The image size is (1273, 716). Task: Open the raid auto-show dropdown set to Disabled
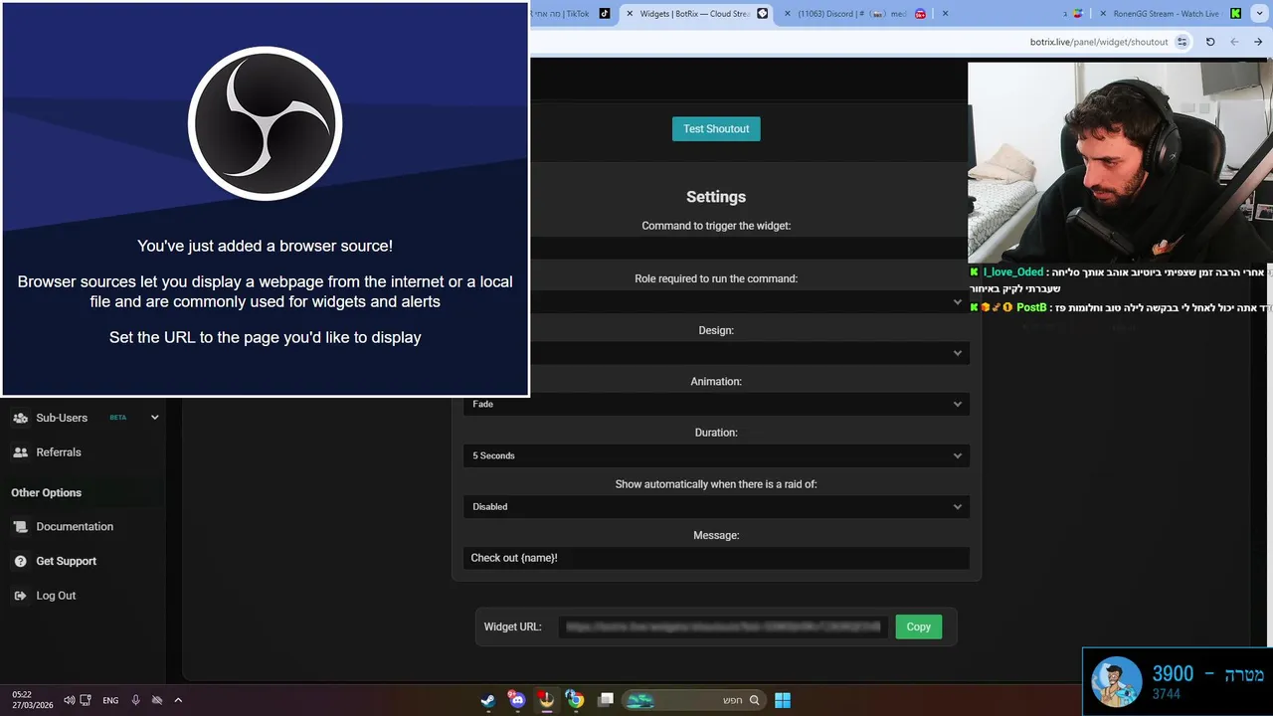coord(716,506)
